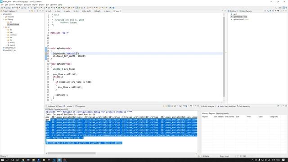Switch to the uart.c editor tab
This screenshot has width=288, height=162.
[x=67, y=11]
